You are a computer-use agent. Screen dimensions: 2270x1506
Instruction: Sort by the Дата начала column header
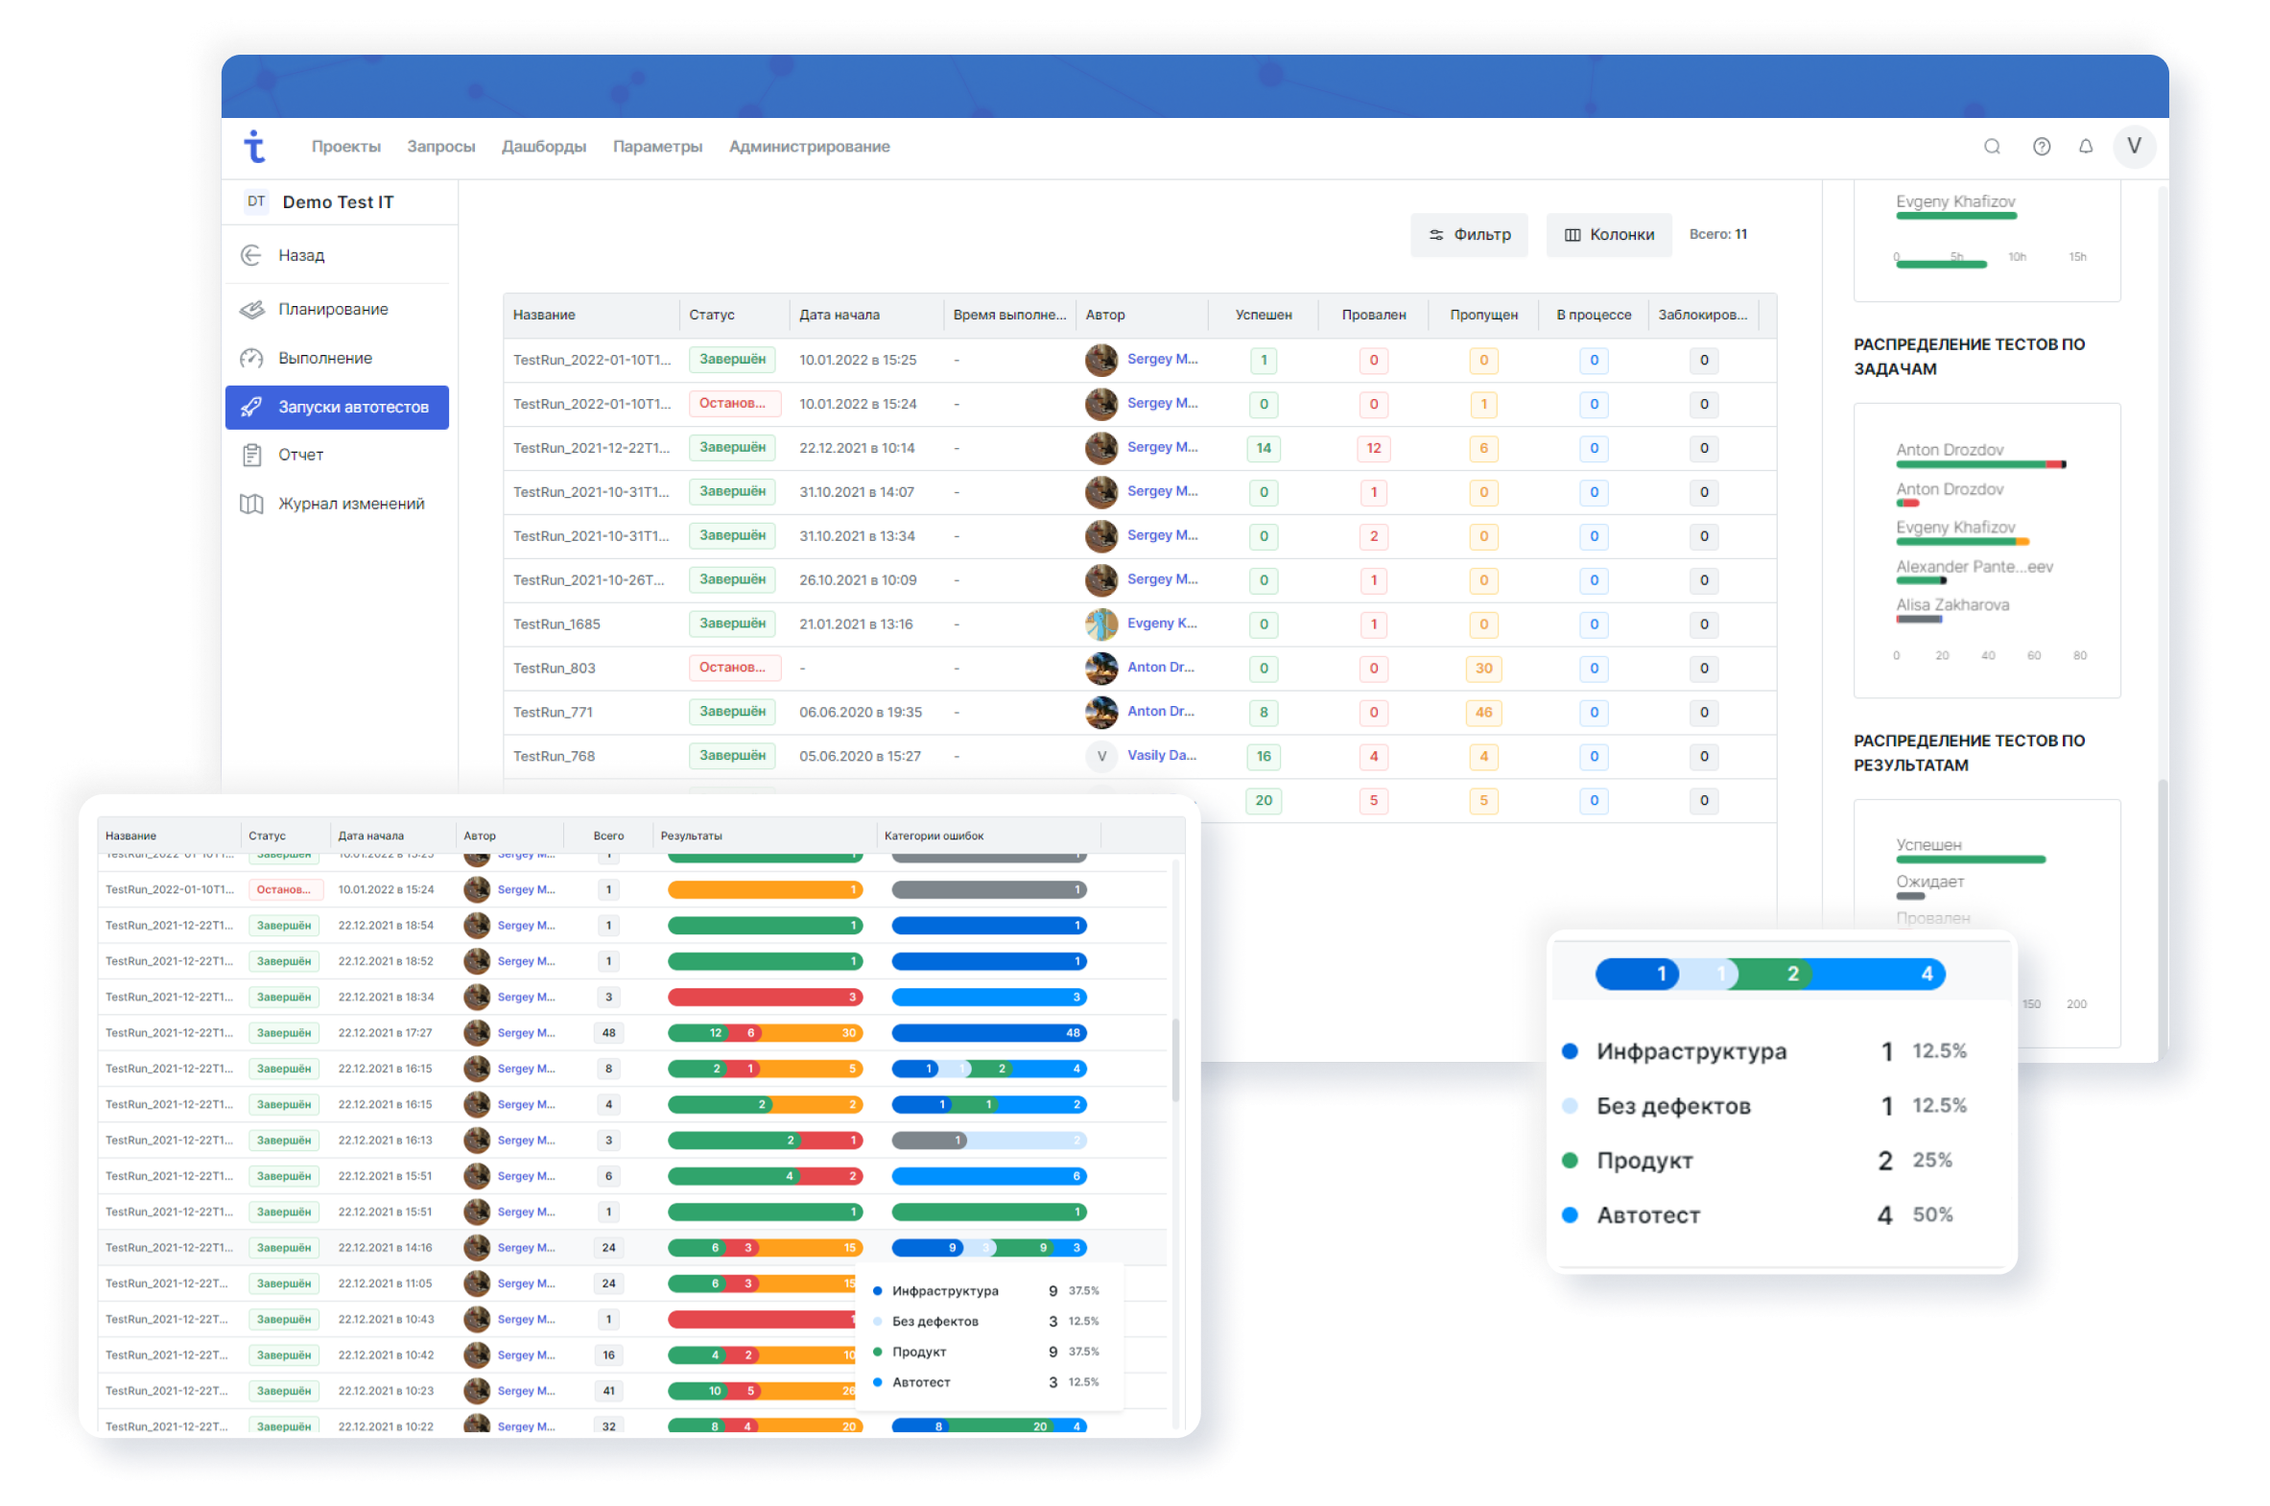tap(839, 315)
